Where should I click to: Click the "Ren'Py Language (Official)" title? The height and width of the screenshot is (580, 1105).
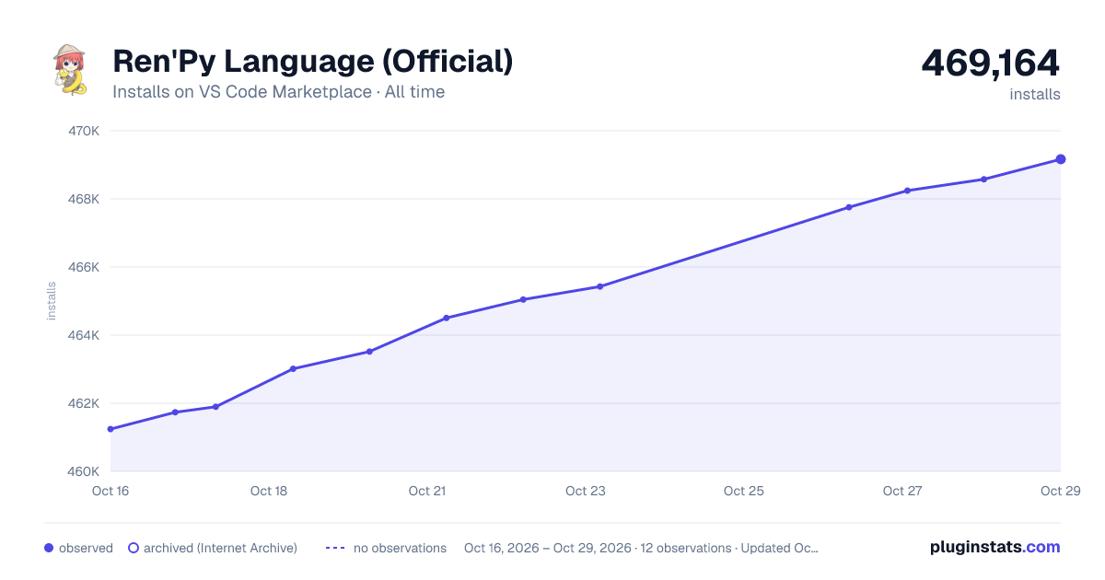(x=313, y=62)
